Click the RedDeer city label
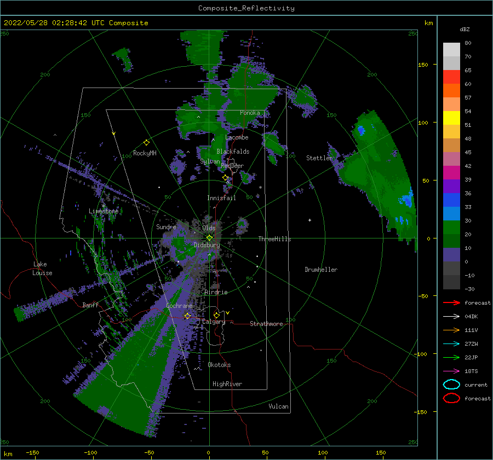The width and height of the screenshot is (493, 460). 232,166
